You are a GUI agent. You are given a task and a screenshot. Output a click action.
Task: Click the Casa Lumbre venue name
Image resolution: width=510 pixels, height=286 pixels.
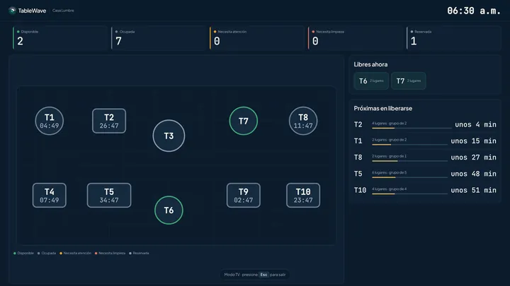(63, 11)
